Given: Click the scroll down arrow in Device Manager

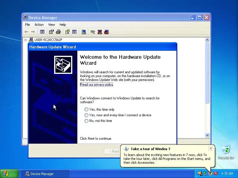Looking at the screenshot, I should pyautogui.click(x=207, y=135).
